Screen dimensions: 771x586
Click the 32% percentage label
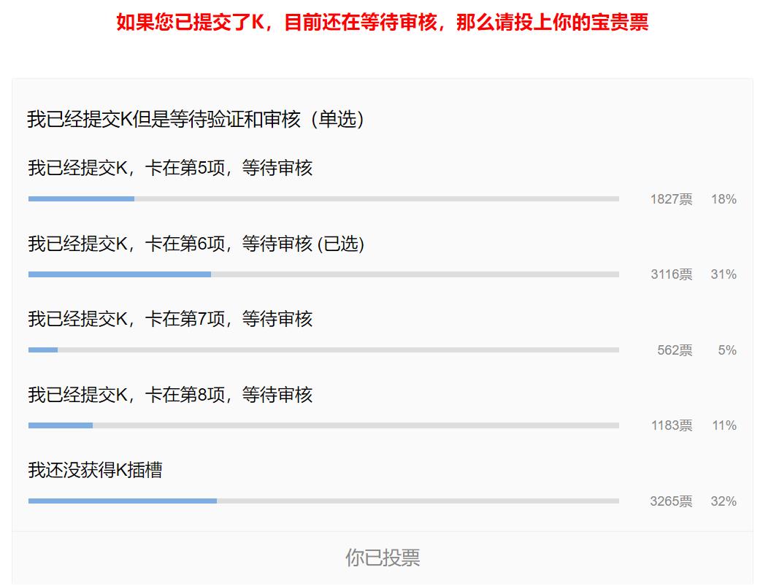pos(724,501)
